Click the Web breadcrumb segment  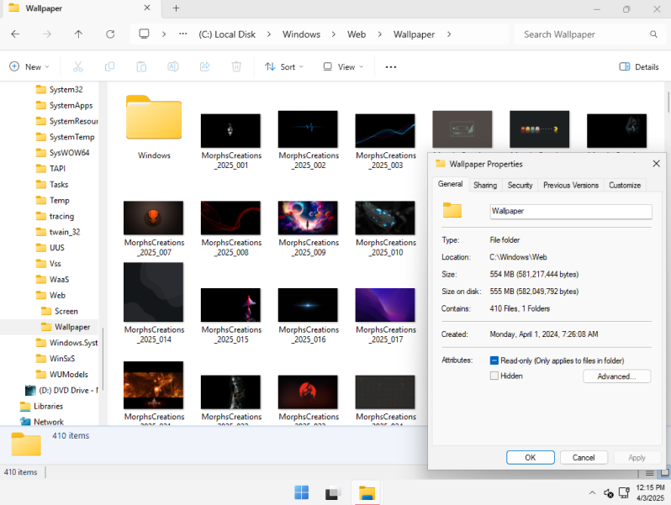tap(357, 34)
